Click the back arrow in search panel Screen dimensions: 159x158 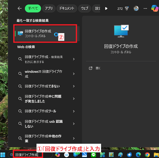(x=20, y=8)
